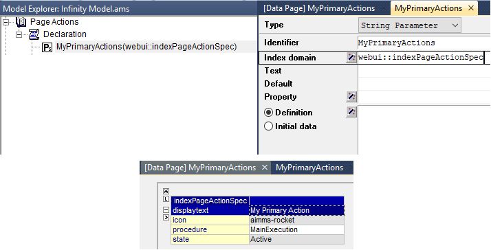Click the Identifier attribute label

click(281, 43)
